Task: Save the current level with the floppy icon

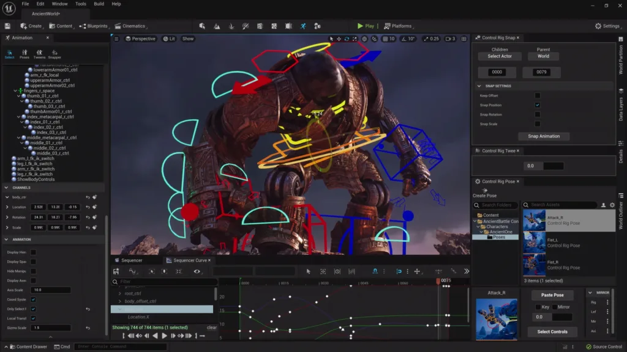Action: pyautogui.click(x=7, y=26)
